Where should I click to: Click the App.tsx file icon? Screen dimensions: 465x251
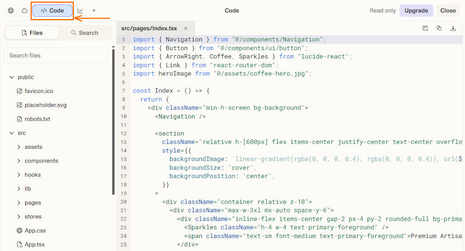(x=19, y=244)
